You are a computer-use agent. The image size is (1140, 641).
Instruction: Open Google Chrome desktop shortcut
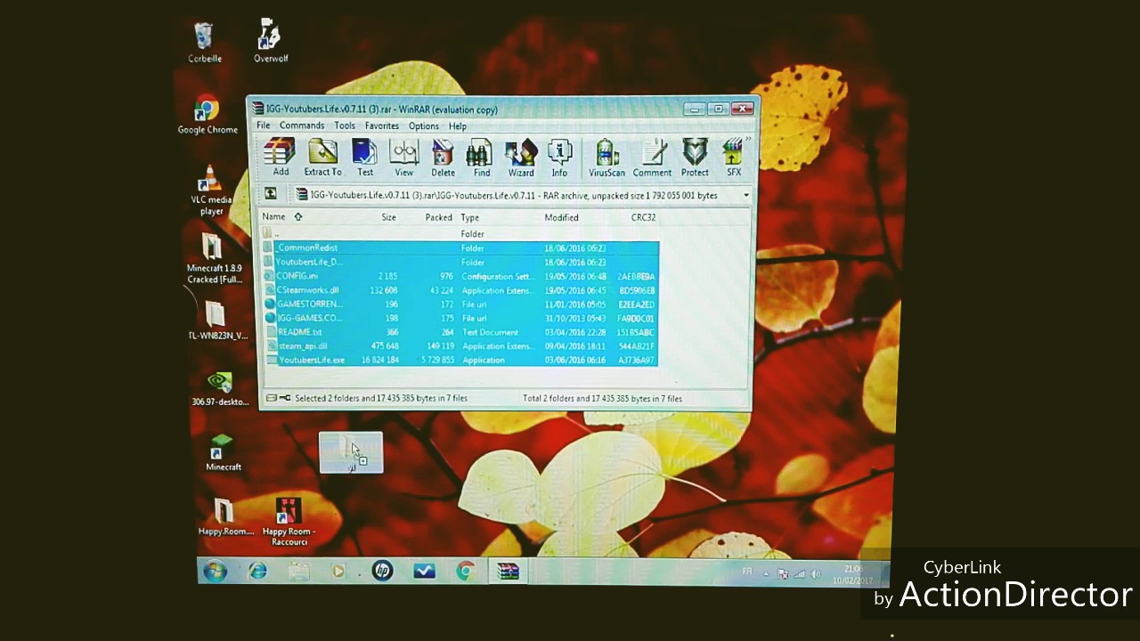pyautogui.click(x=207, y=114)
